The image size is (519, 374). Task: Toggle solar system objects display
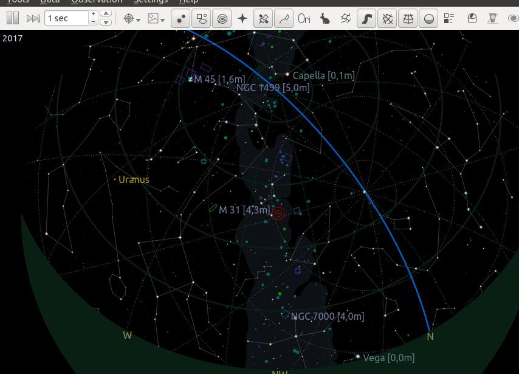pos(222,19)
